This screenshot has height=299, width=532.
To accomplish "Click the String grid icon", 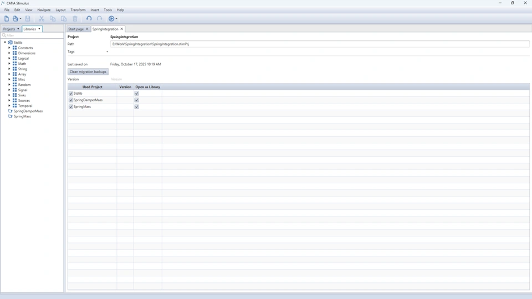I will (14, 69).
